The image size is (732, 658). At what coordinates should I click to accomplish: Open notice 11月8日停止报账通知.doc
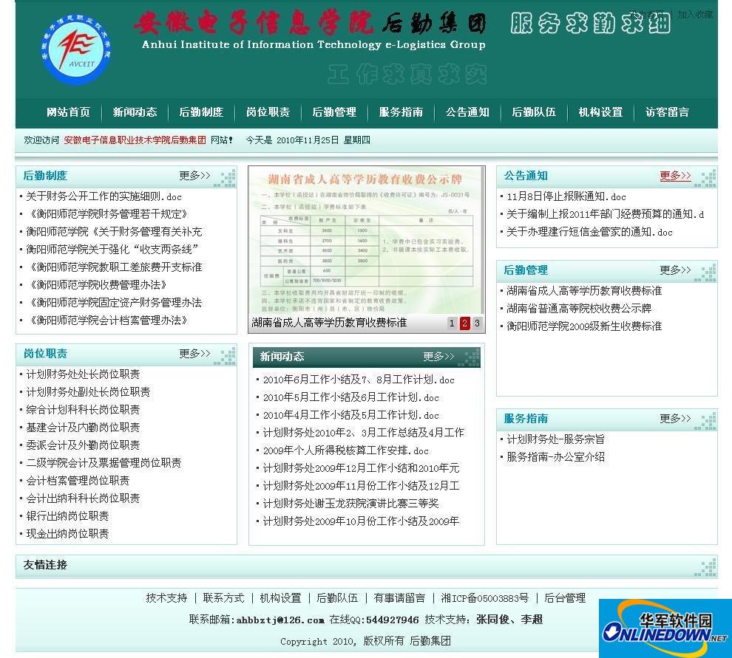[x=568, y=196]
